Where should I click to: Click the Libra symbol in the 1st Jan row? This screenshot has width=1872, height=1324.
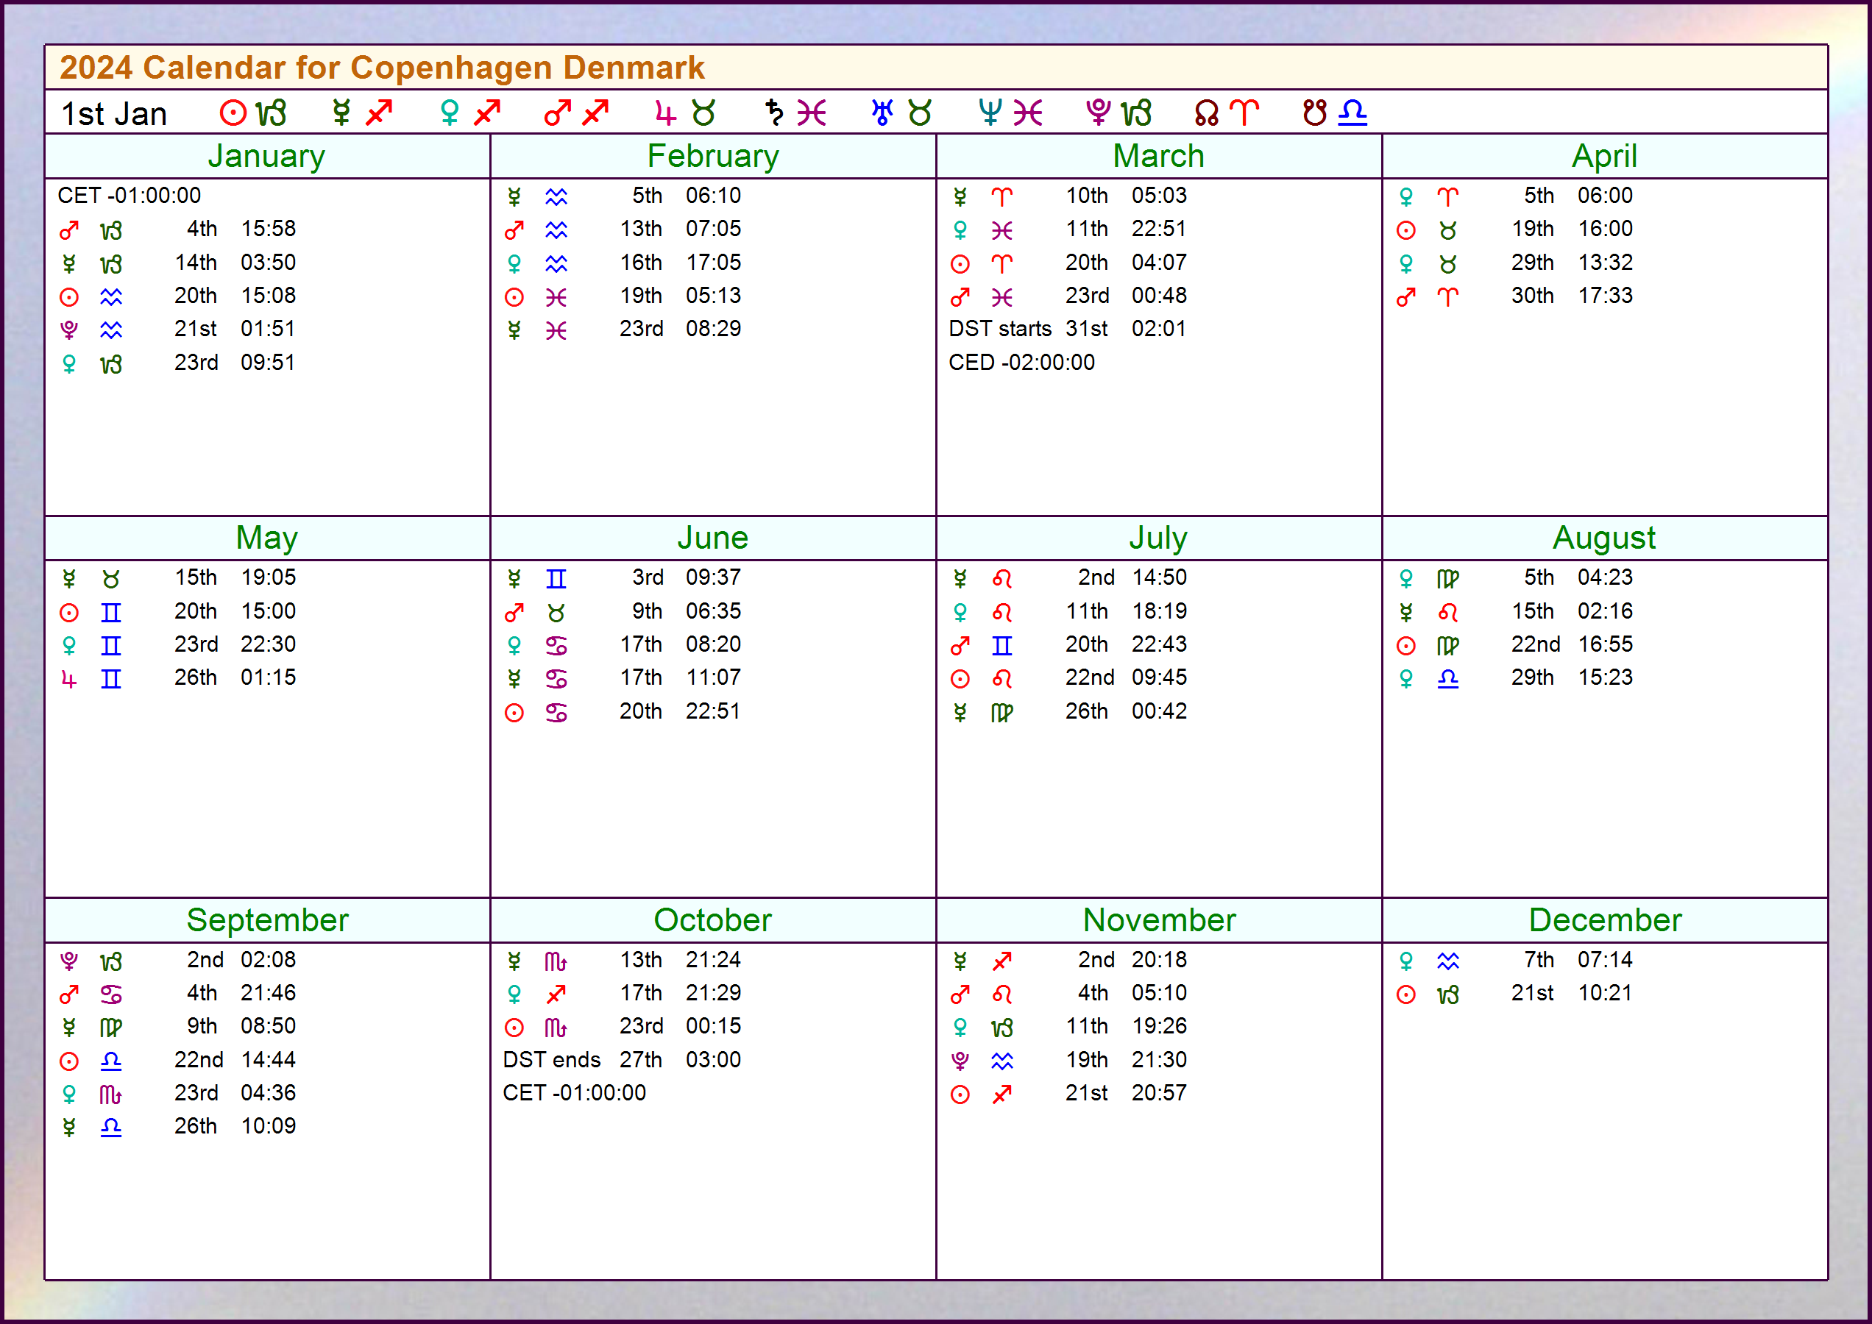(x=1352, y=112)
